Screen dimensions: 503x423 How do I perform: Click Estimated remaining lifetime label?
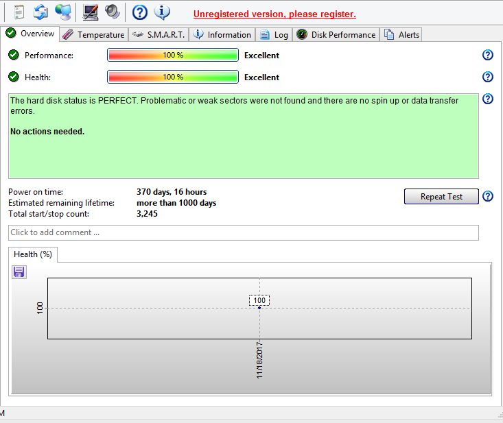(61, 203)
